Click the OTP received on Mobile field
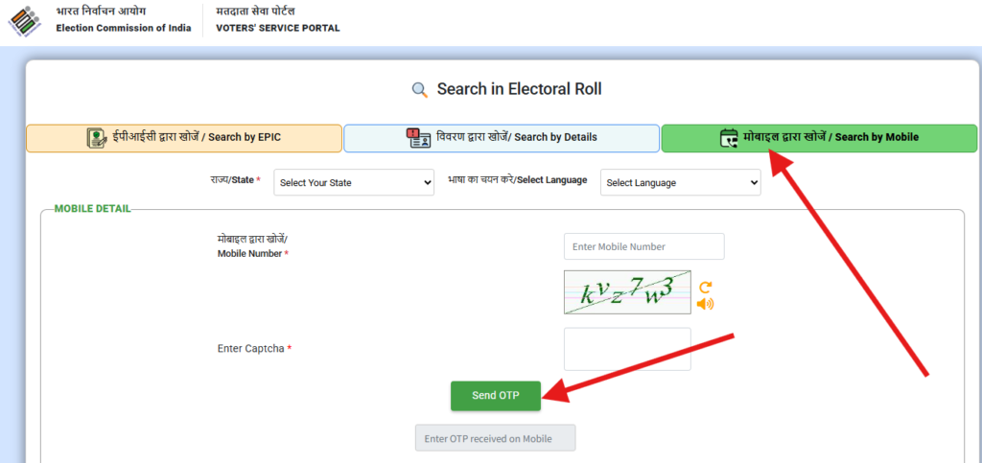The height and width of the screenshot is (463, 982). [495, 438]
